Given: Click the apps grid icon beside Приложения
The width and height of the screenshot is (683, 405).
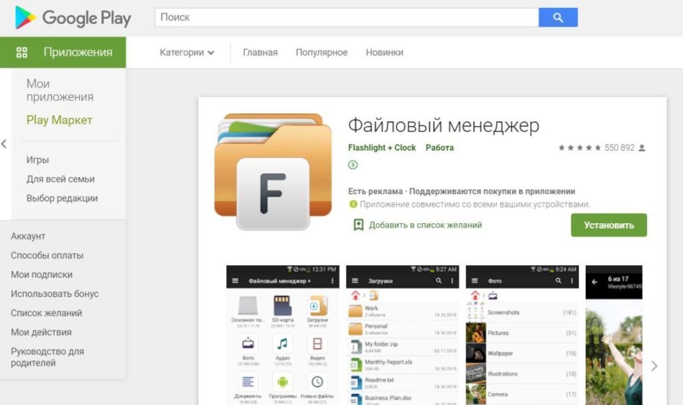Looking at the screenshot, I should (22, 53).
